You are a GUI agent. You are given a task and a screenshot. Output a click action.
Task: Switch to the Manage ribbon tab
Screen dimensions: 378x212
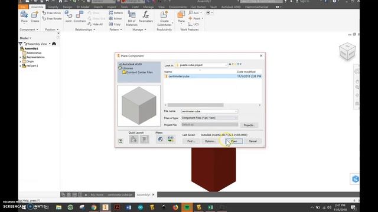(x=148, y=7)
